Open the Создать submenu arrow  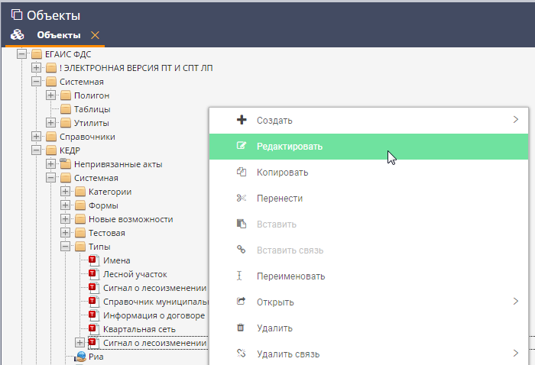tap(516, 120)
